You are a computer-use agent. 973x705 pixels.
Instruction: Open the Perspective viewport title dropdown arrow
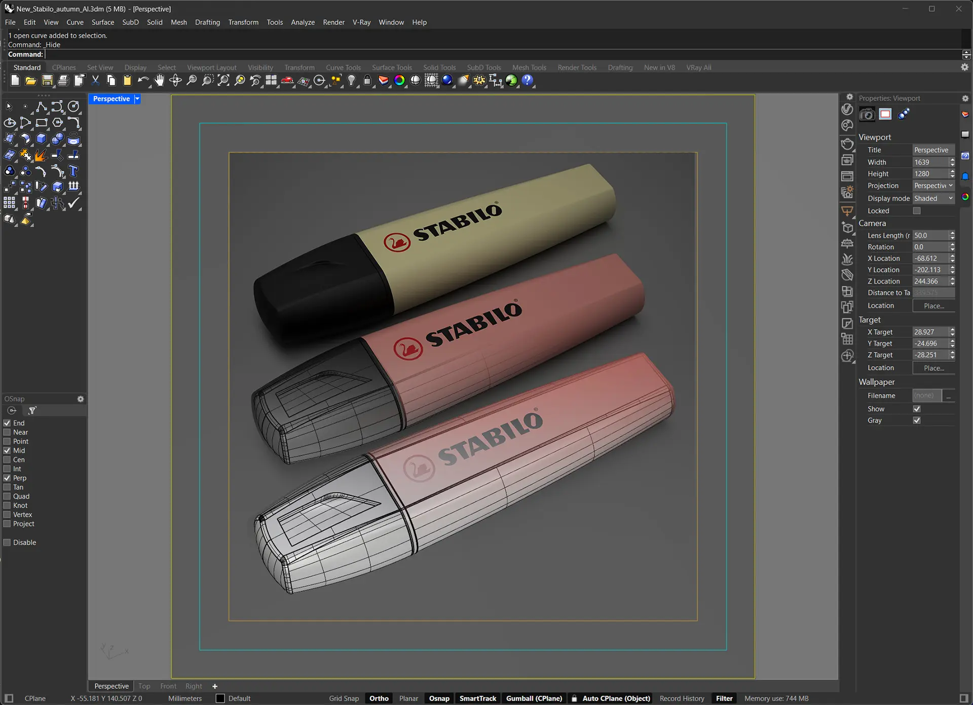tap(137, 99)
